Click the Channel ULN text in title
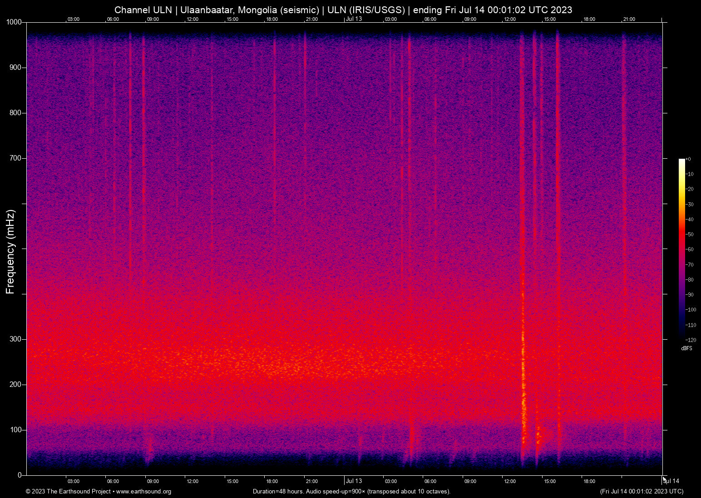The height and width of the screenshot is (498, 701). [x=144, y=10]
